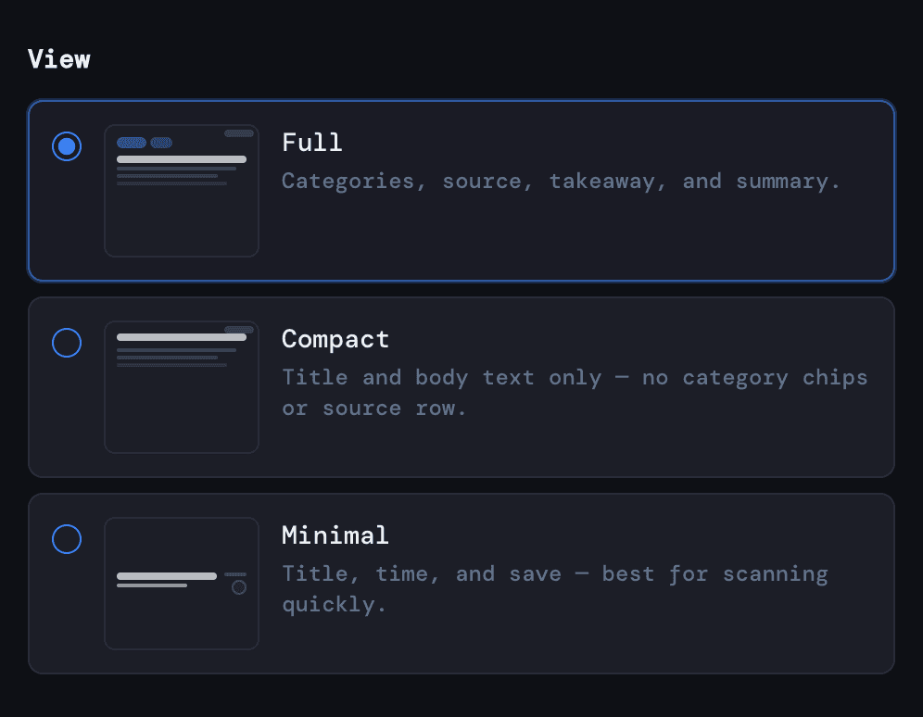Click the white title bar in Full preview
The width and height of the screenshot is (923, 717).
pos(182,159)
